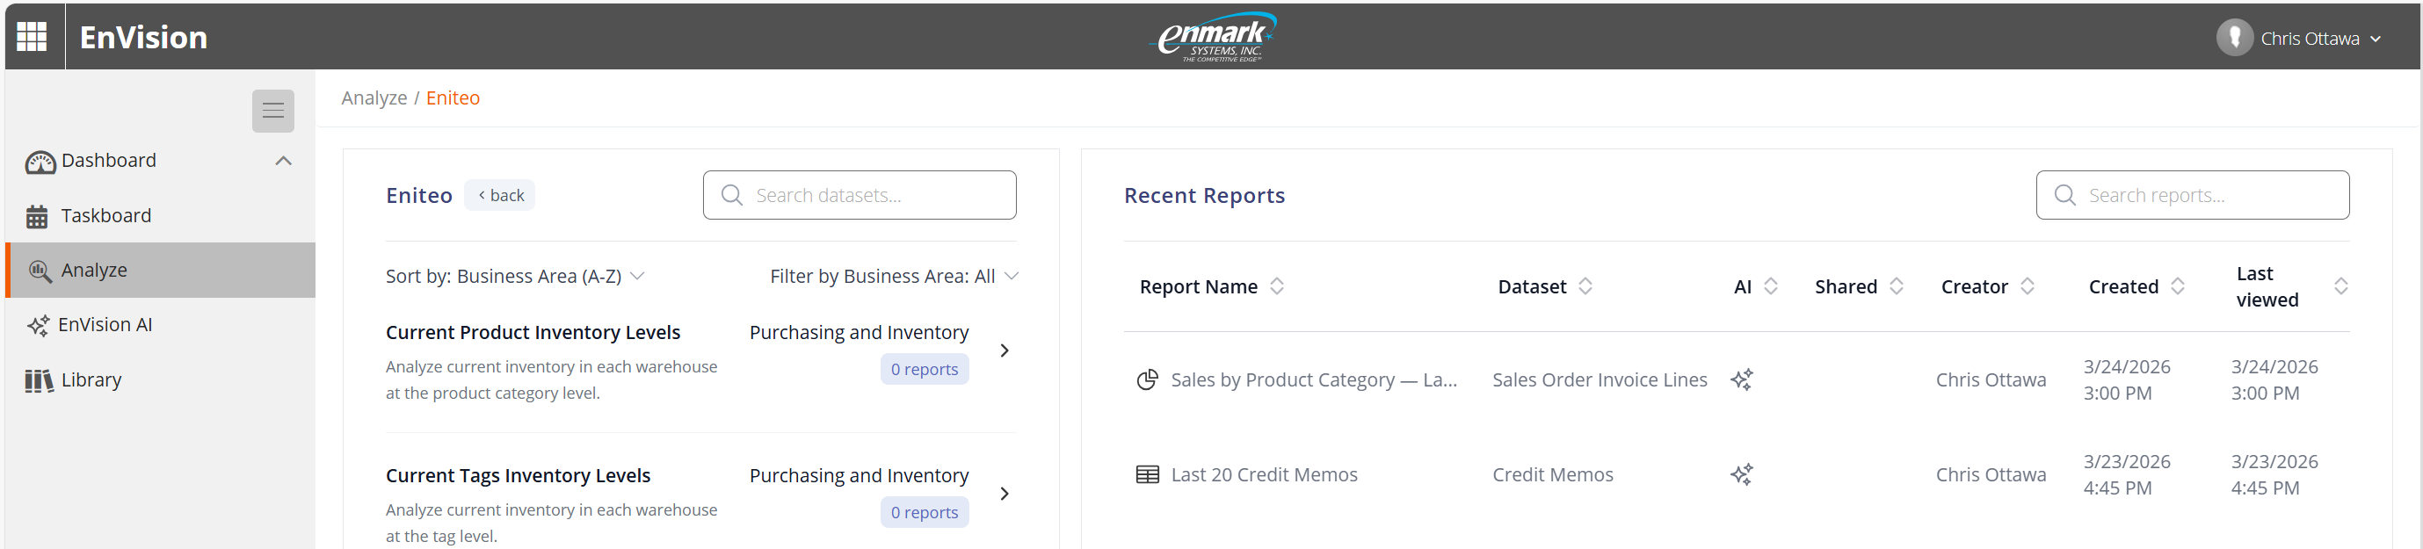2423x549 pixels.
Task: Click the Report Name column header
Action: click(1199, 286)
